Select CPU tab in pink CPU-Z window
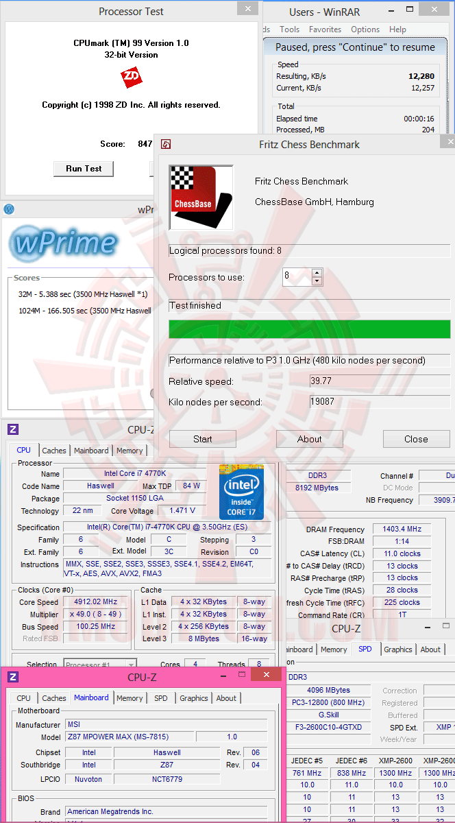The image size is (455, 823). coord(24,698)
